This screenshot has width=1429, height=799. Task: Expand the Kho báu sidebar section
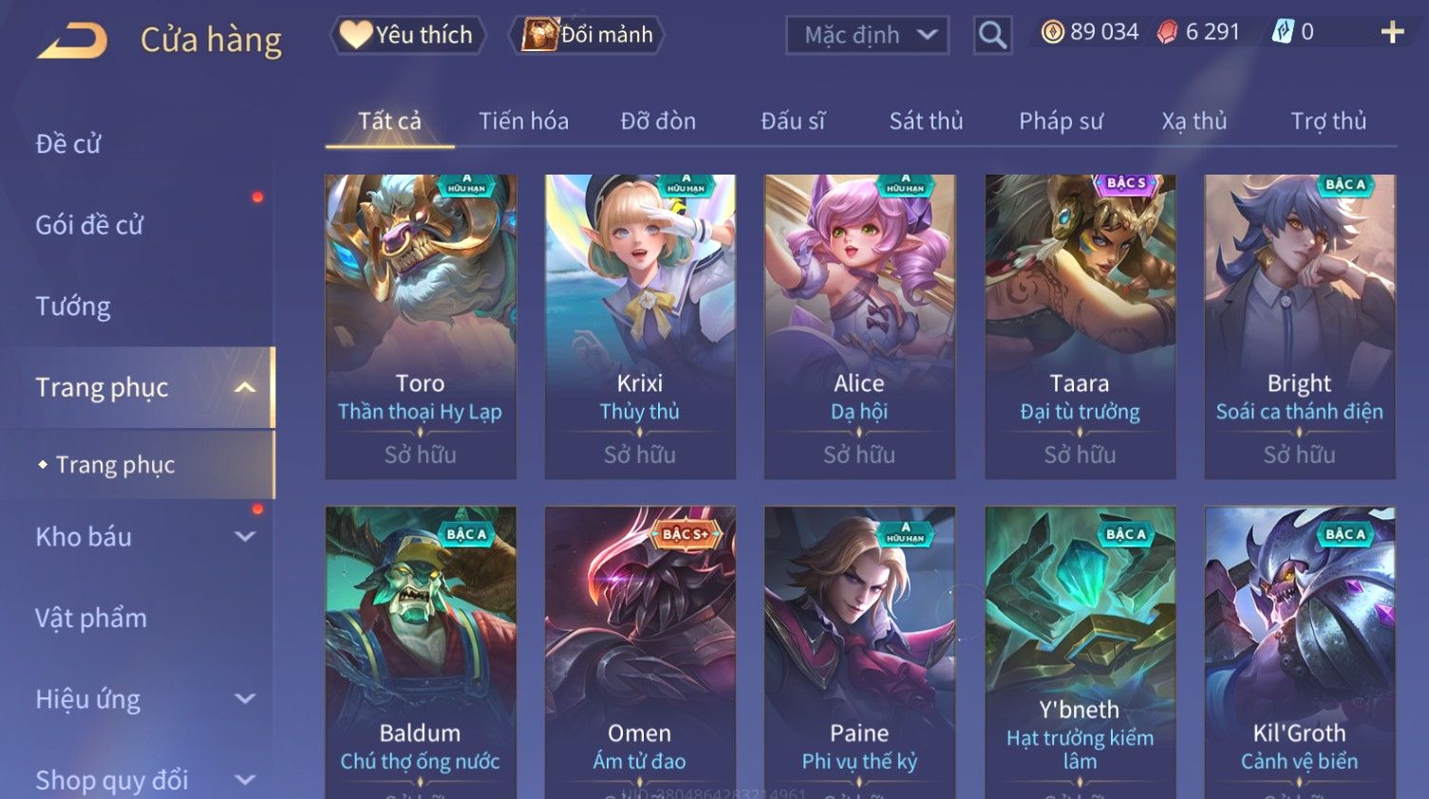tap(245, 536)
